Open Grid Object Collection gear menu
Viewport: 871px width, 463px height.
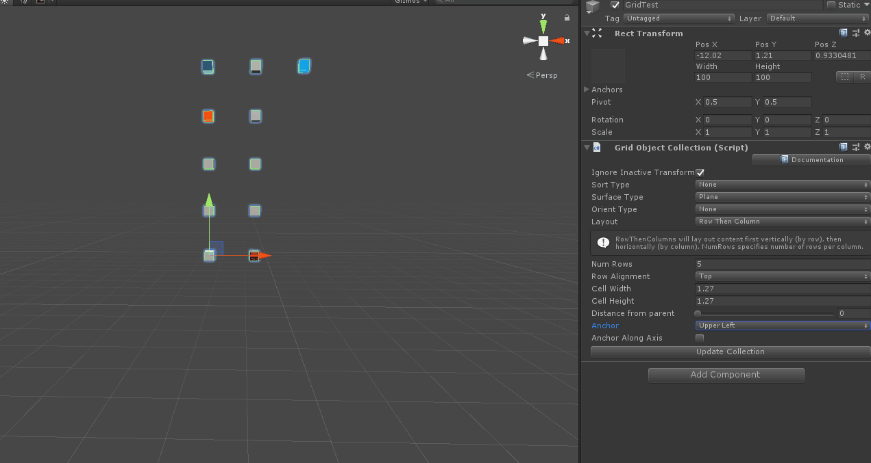866,147
